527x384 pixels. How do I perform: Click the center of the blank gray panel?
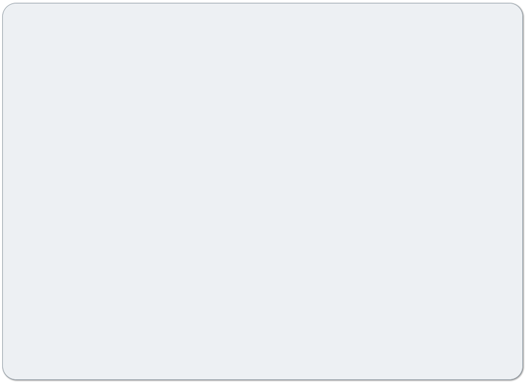pyautogui.click(x=263, y=191)
